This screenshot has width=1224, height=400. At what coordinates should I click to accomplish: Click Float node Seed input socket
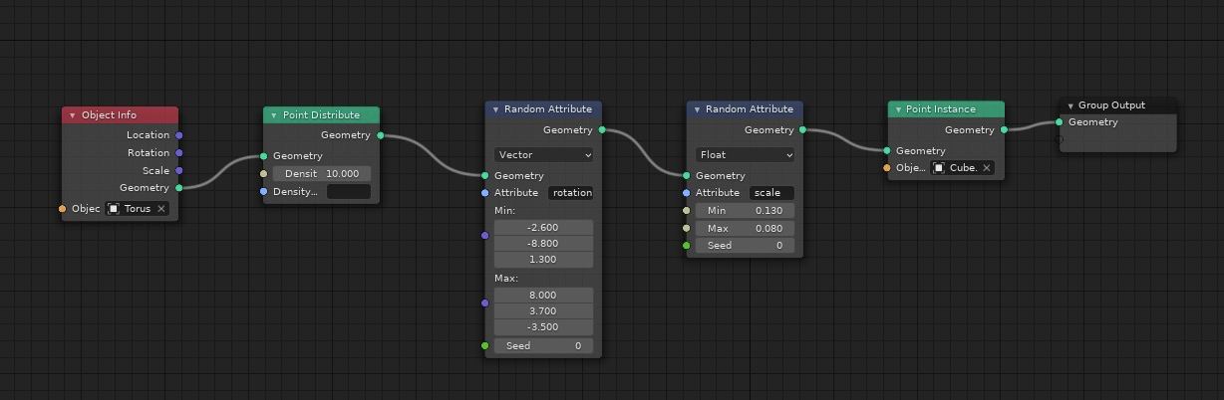[687, 246]
